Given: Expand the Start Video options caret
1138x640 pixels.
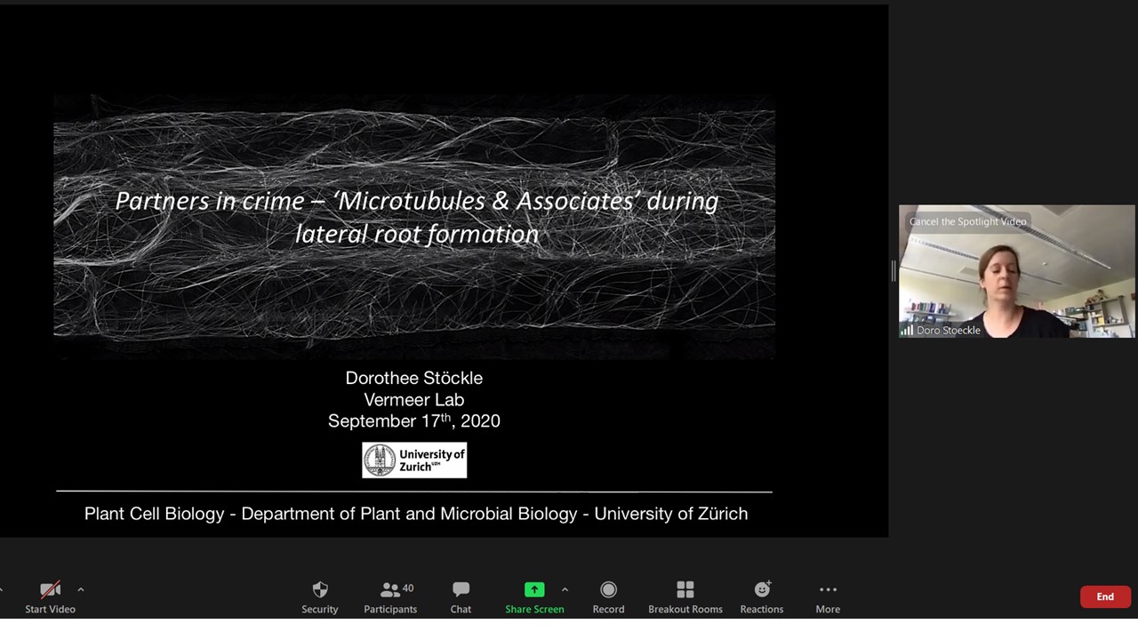Looking at the screenshot, I should (81, 588).
